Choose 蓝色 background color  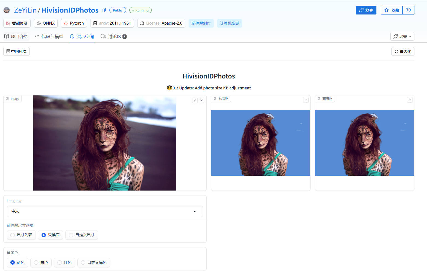[x=17, y=262]
